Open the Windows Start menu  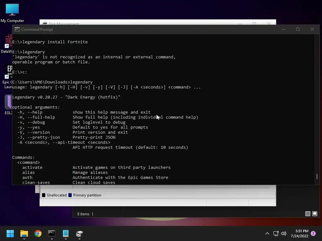click(x=10, y=233)
